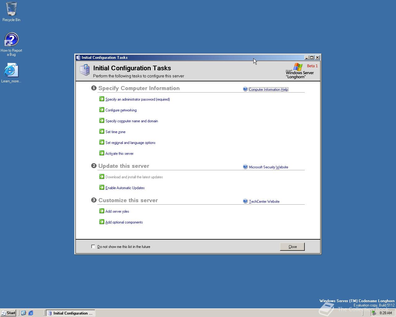Visit Microsoft Security Website link
The width and height of the screenshot is (396, 317).
click(269, 167)
